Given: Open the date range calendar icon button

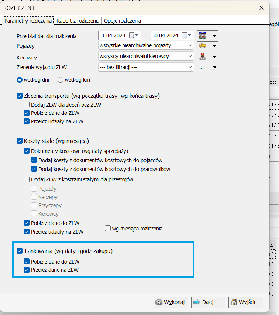Looking at the screenshot, I should coord(202,36).
